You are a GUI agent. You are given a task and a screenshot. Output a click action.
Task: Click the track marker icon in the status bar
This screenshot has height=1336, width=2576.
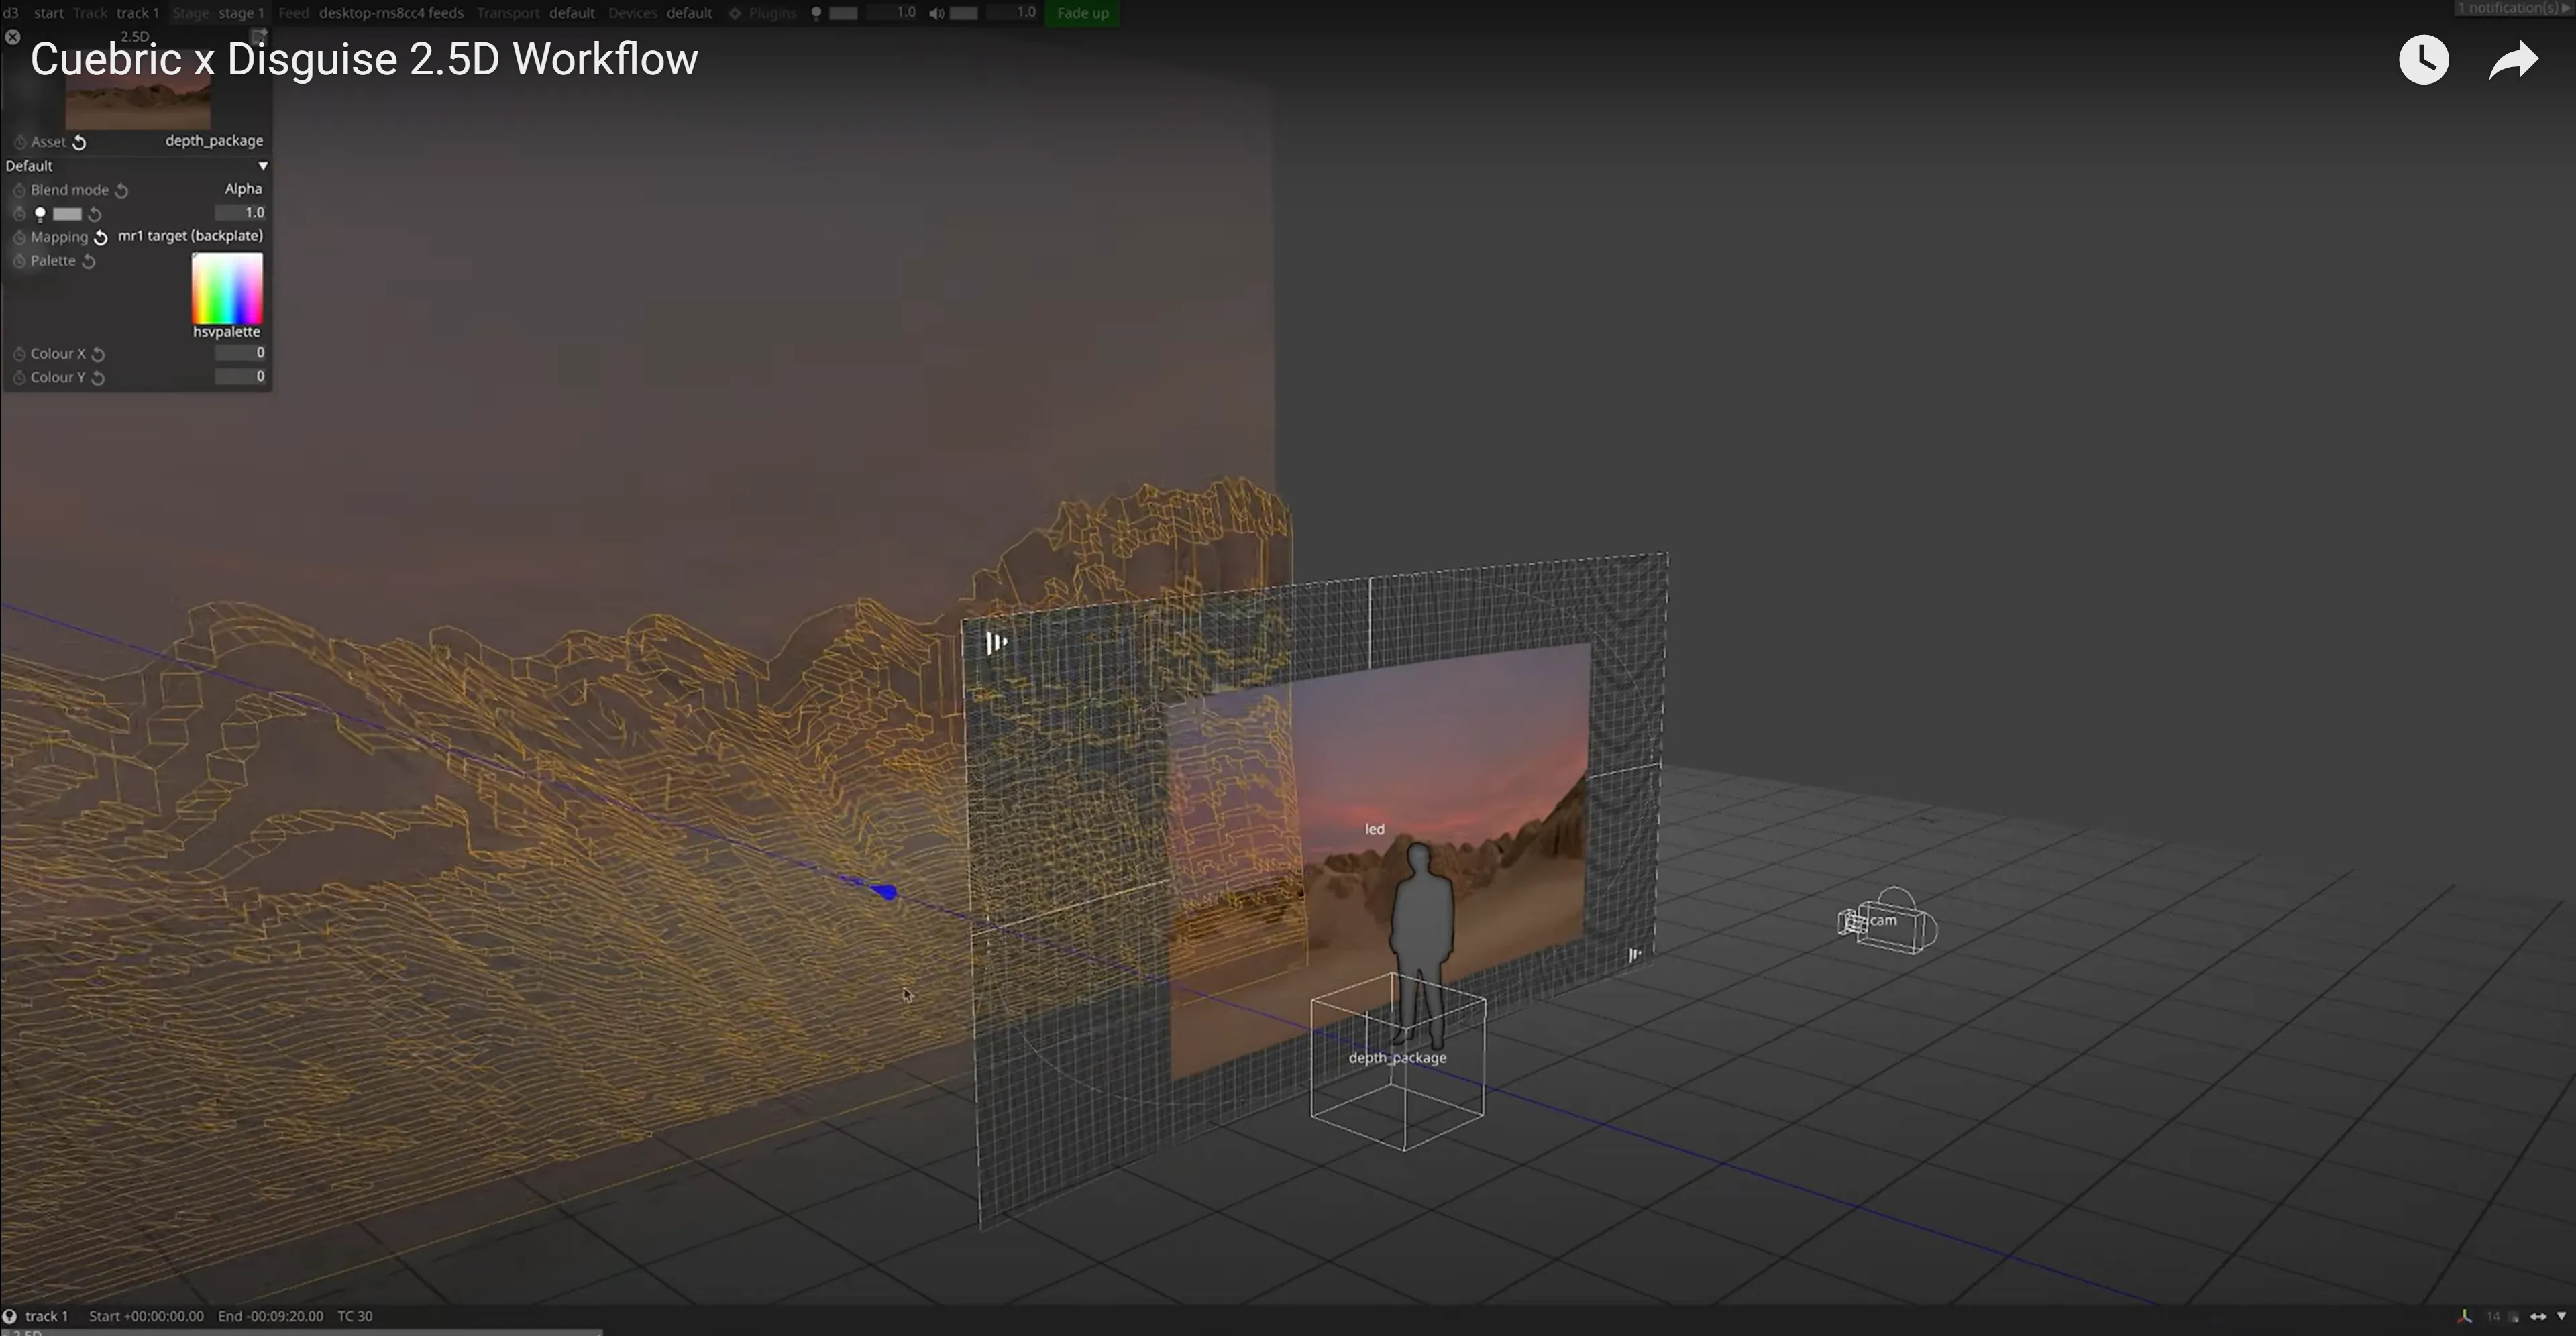tap(9, 1316)
